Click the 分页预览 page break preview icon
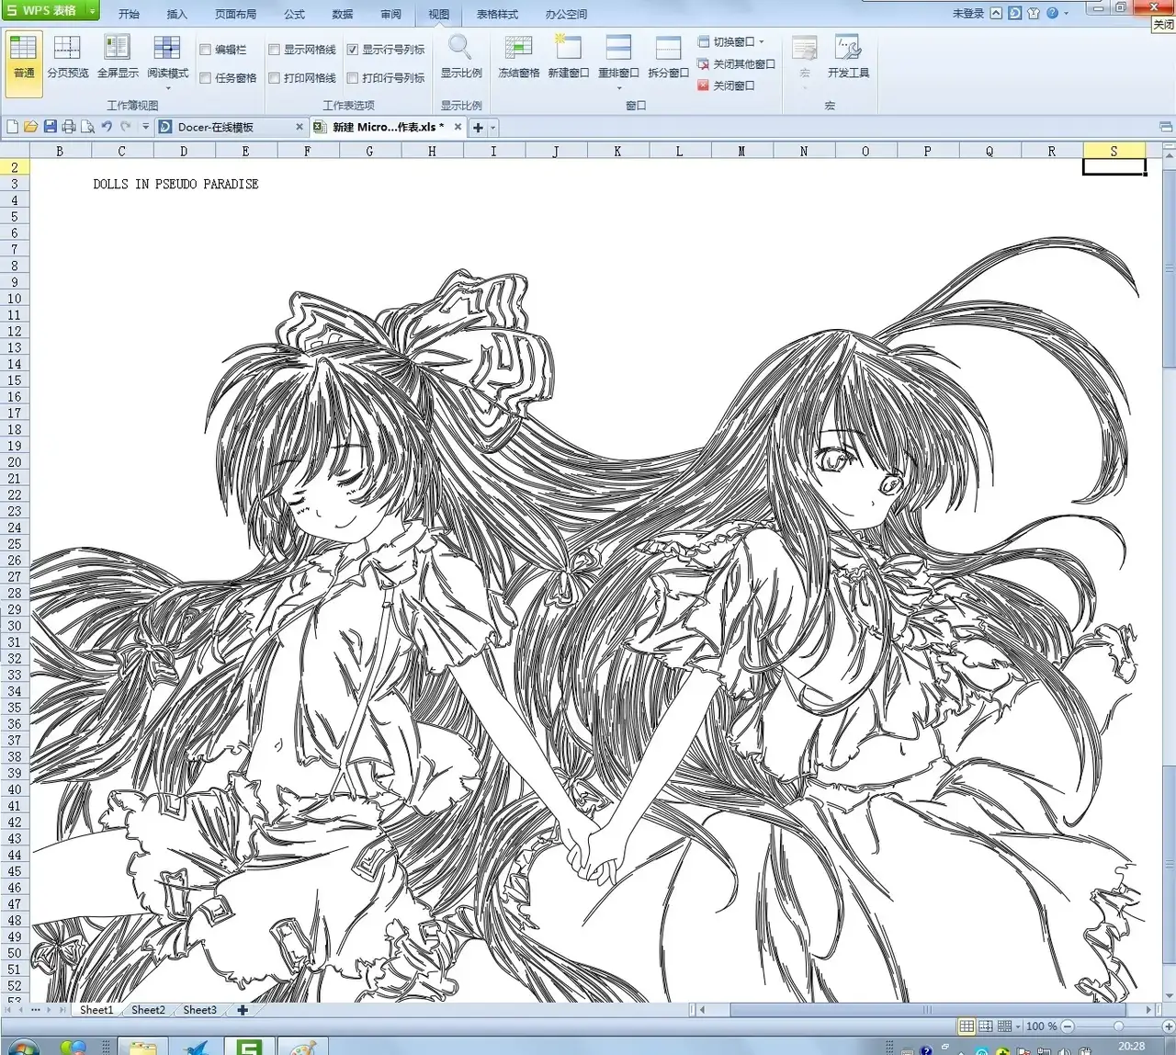The image size is (1176, 1055). click(67, 57)
